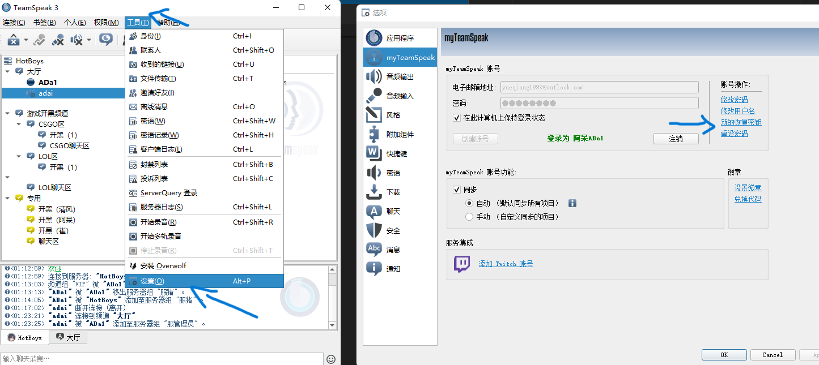
Task: Collapse the CSGO区 channel branch
Action: pyautogui.click(x=19, y=124)
